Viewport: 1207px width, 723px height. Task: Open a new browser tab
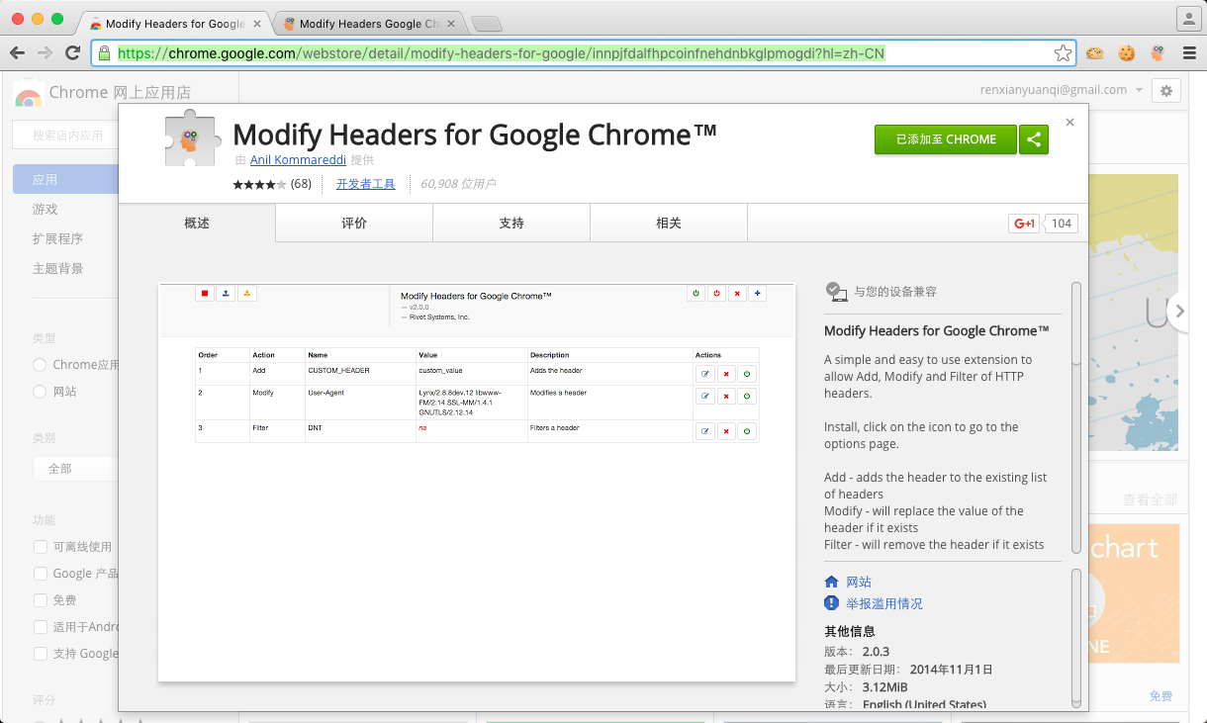point(485,24)
